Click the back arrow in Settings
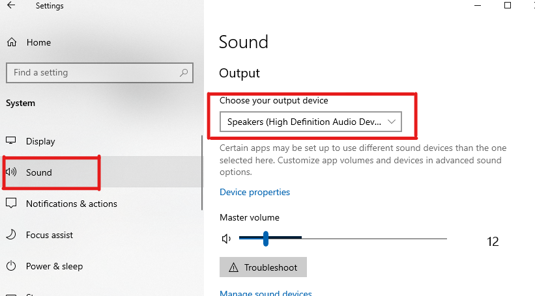Image resolution: width=535 pixels, height=296 pixels. tap(10, 6)
